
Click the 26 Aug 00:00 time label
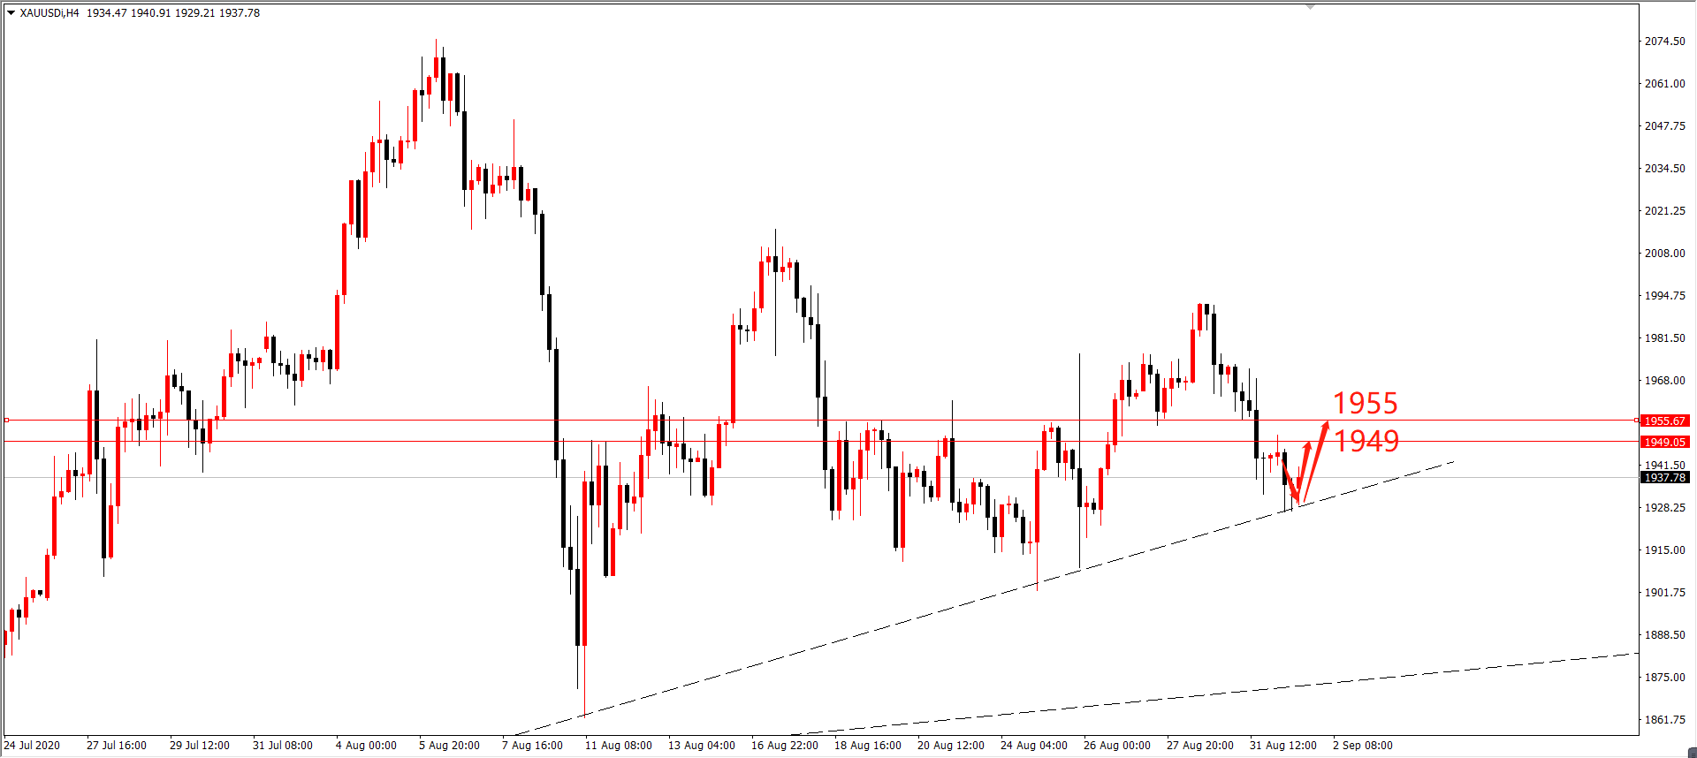[x=1117, y=746]
